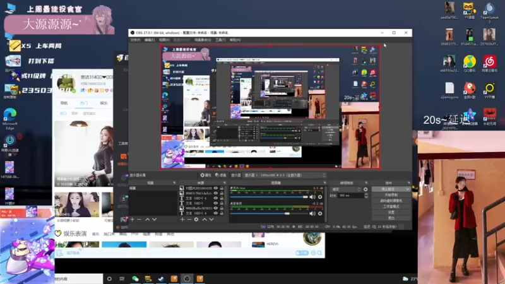Toggle visibility of the second source row

pos(216,193)
